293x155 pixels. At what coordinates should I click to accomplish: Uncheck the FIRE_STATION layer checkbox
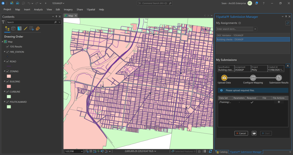(x=8, y=52)
